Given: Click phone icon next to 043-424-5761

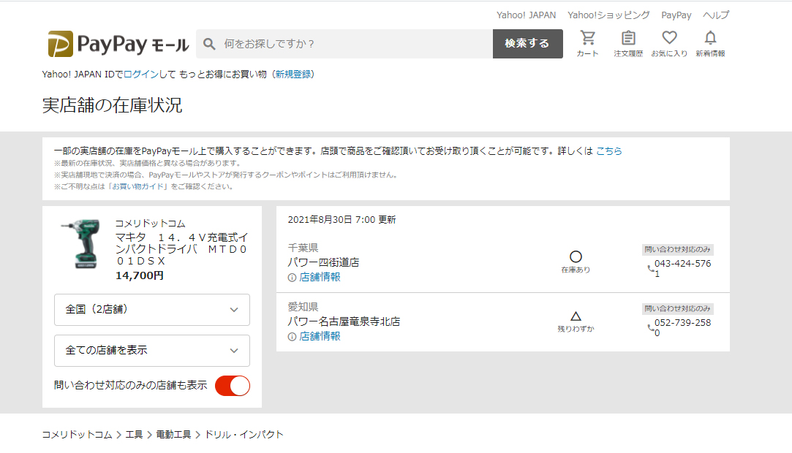Looking at the screenshot, I should point(651,268).
